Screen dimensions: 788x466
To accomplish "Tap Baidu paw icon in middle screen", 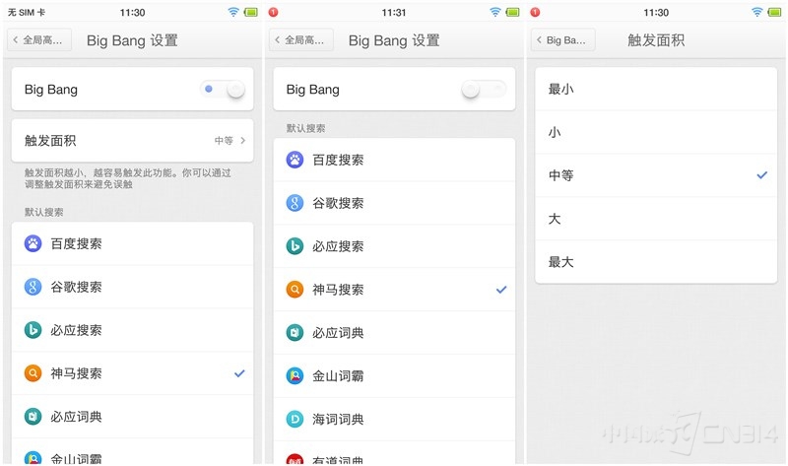I will pyautogui.click(x=295, y=160).
